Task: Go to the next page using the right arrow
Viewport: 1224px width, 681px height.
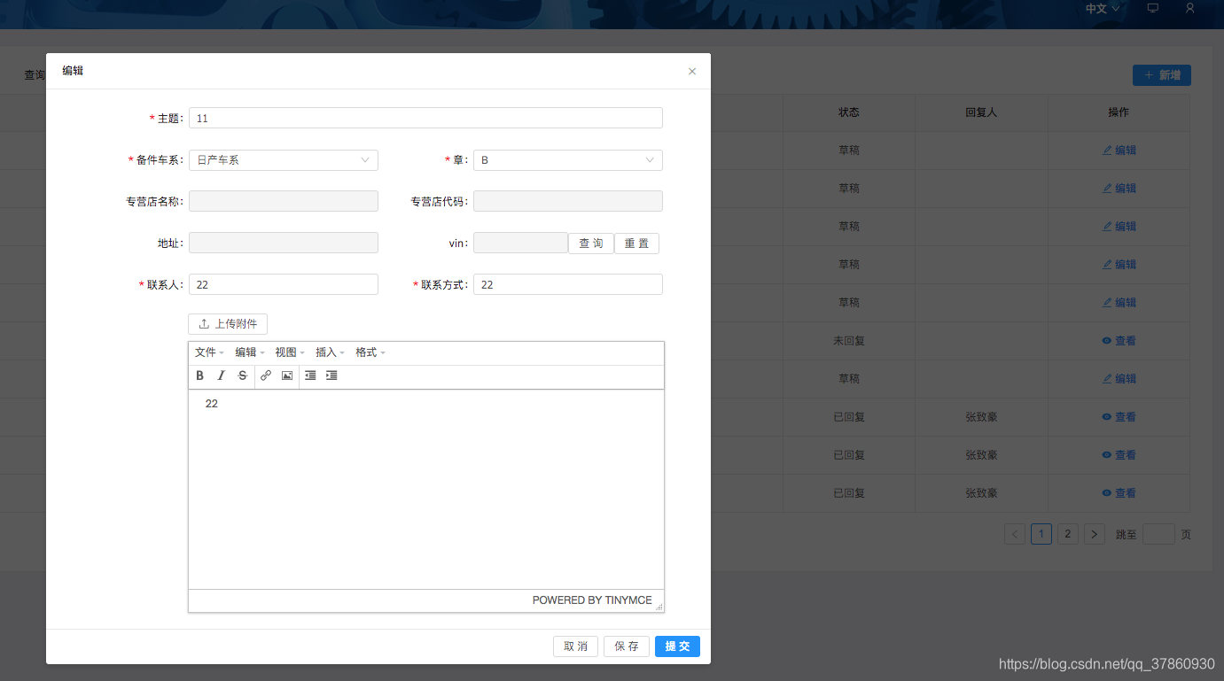Action: (1095, 534)
